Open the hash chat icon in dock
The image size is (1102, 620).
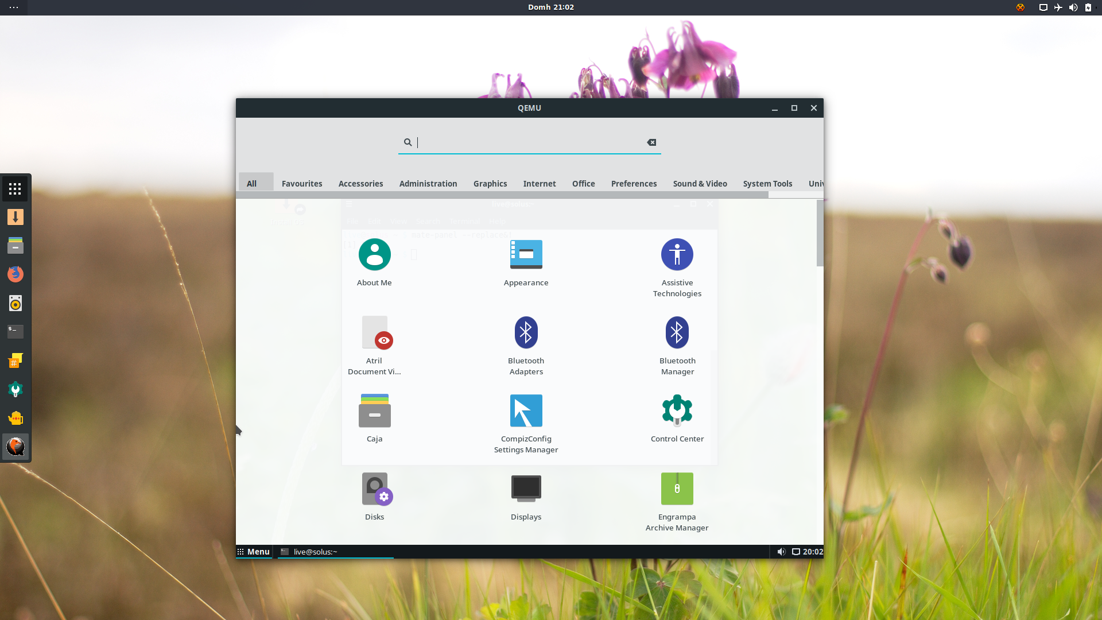[15, 361]
